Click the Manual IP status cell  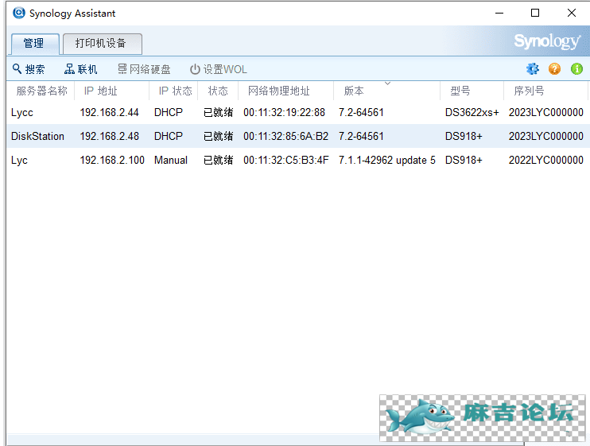point(171,161)
